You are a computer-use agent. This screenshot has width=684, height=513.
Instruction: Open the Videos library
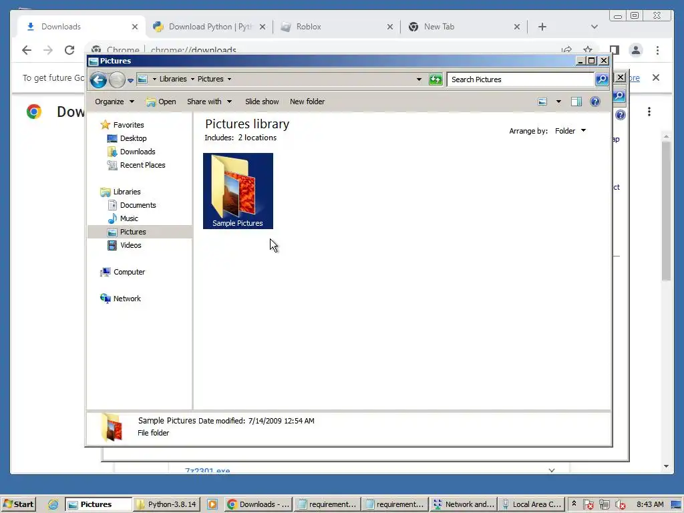point(130,245)
